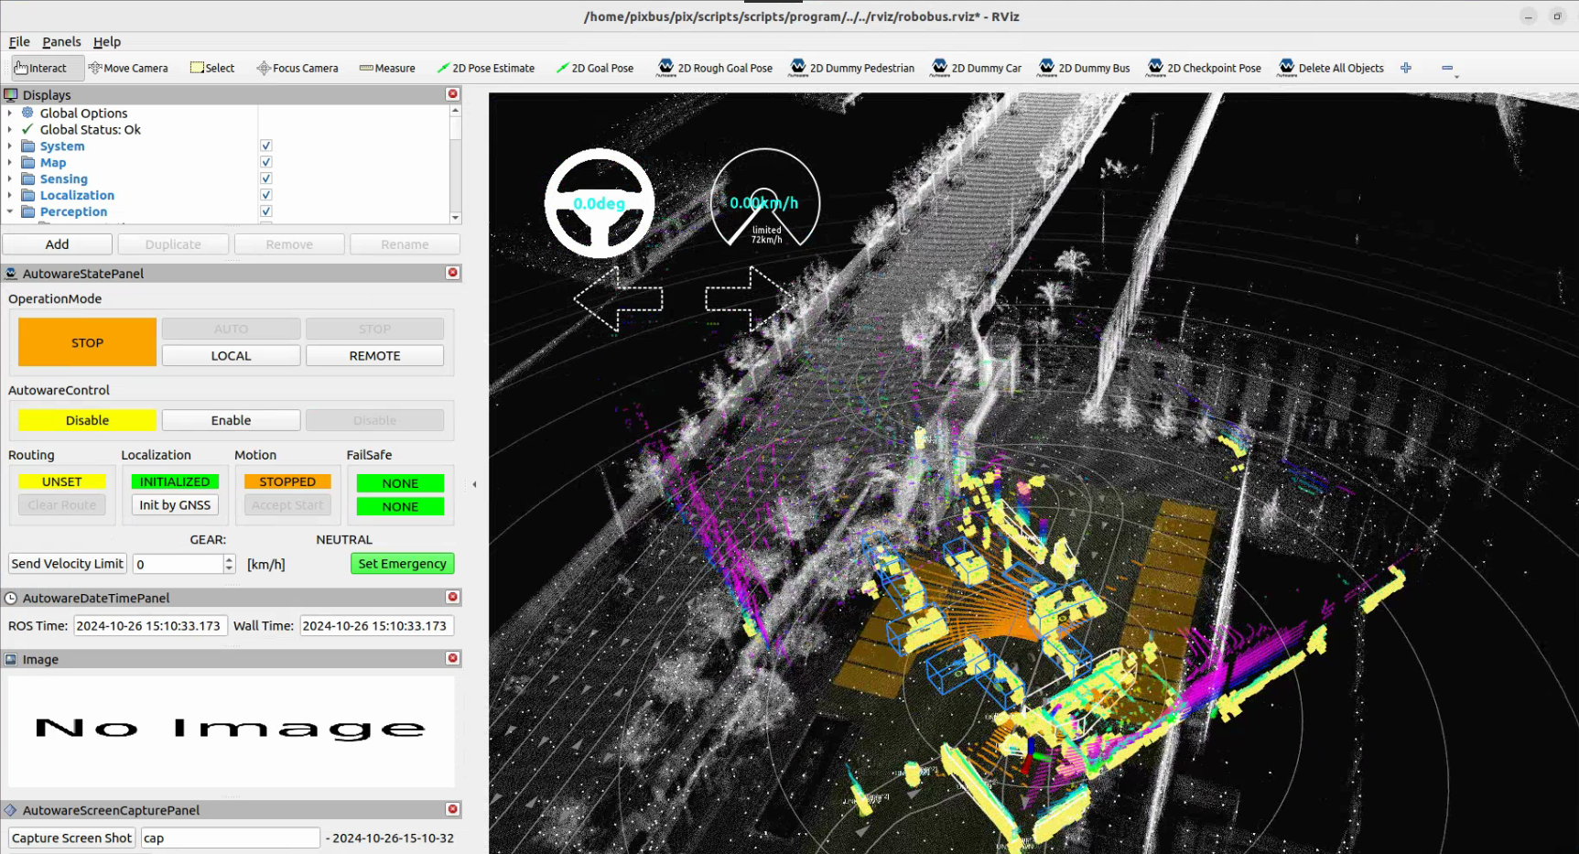The height and width of the screenshot is (854, 1579).
Task: Open the File menu
Action: pos(19,41)
